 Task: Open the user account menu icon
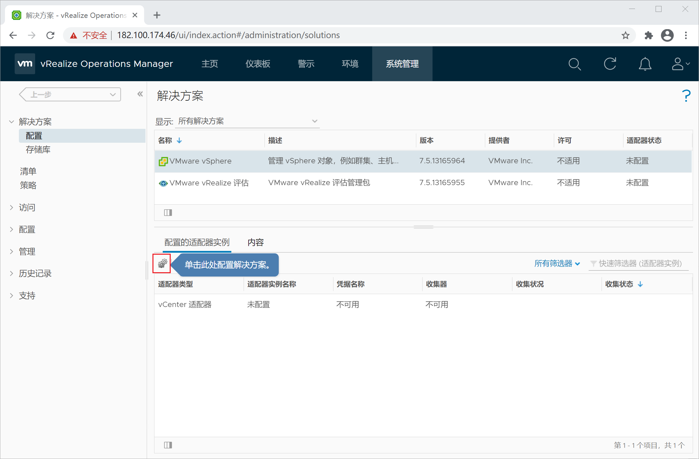click(680, 64)
